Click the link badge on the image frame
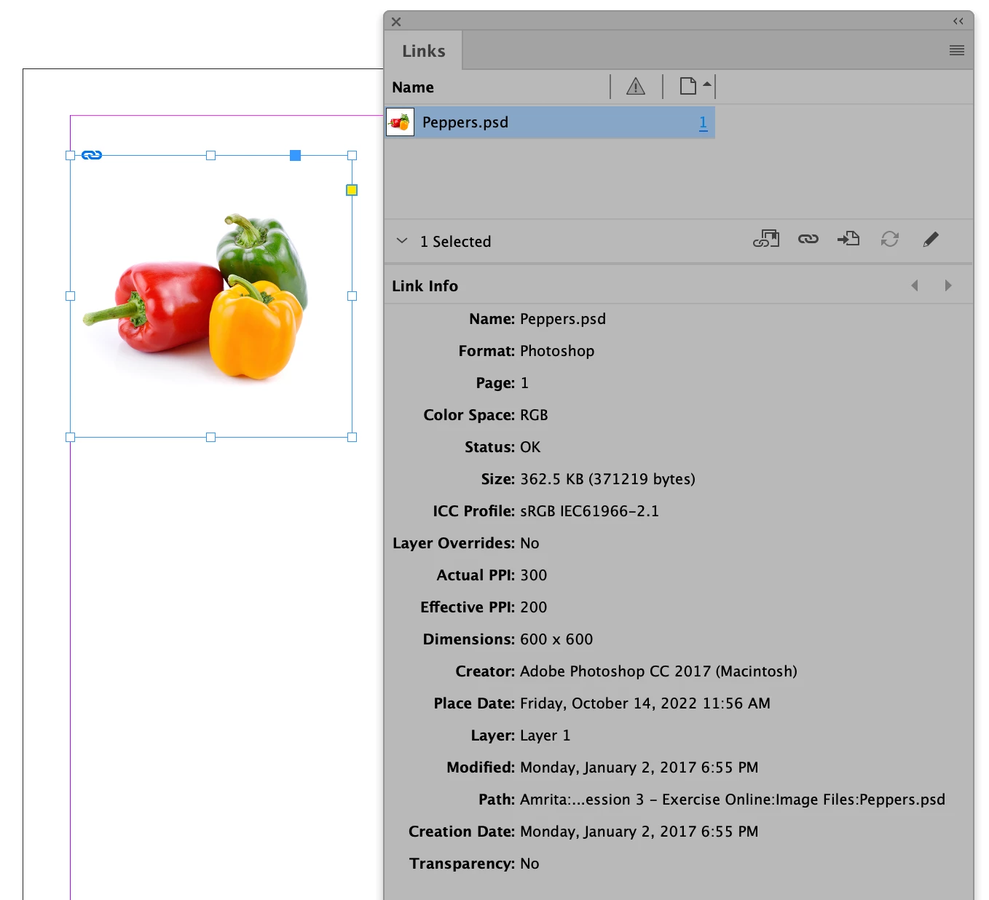 [92, 155]
